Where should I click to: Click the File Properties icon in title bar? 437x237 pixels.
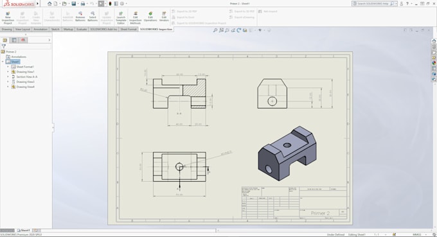(116, 4)
